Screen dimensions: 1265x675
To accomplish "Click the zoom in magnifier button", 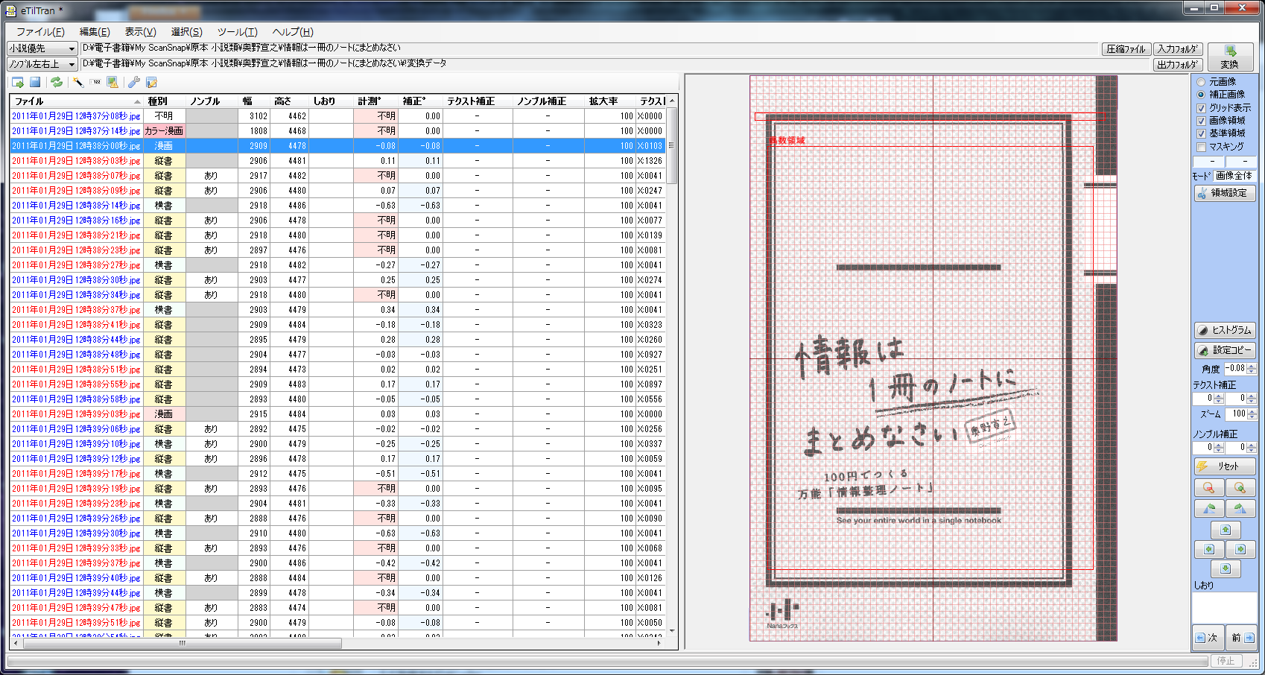I will (x=1240, y=488).
